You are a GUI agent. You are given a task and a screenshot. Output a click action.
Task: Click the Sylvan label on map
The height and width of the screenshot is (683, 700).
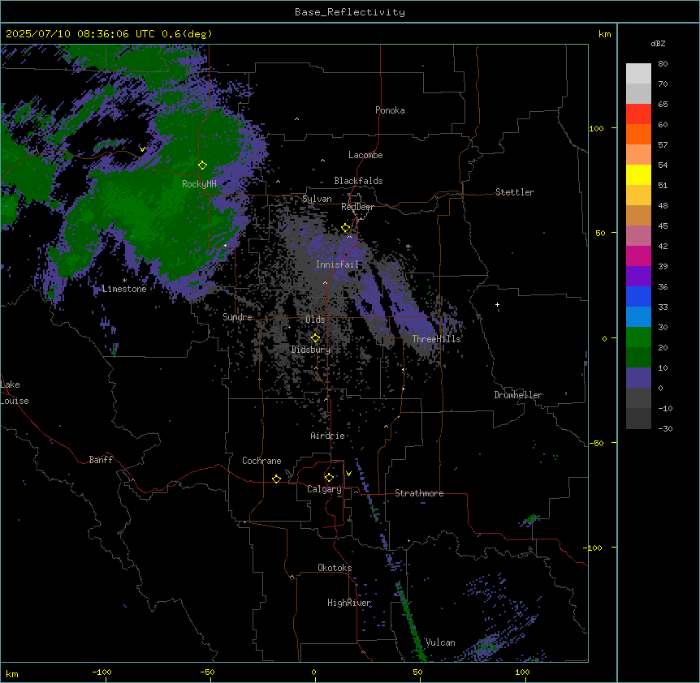[317, 199]
